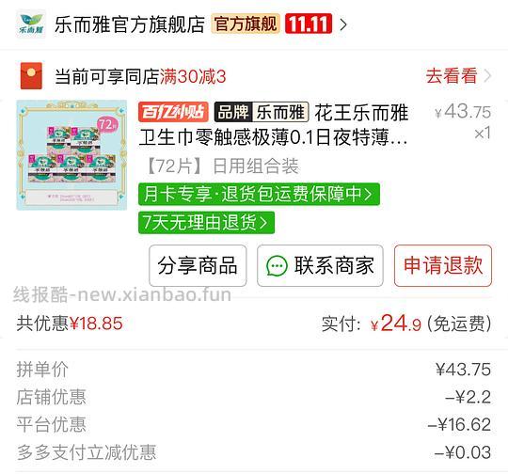Open the product thumbnail image
The height and width of the screenshot is (474, 508).
pyautogui.click(x=71, y=155)
